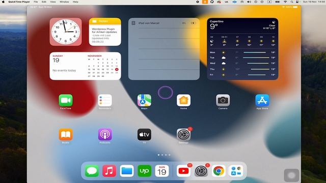Click the orange microphone indicator in the menu bar
Viewport: 326px width, 183px height.
point(205,2)
